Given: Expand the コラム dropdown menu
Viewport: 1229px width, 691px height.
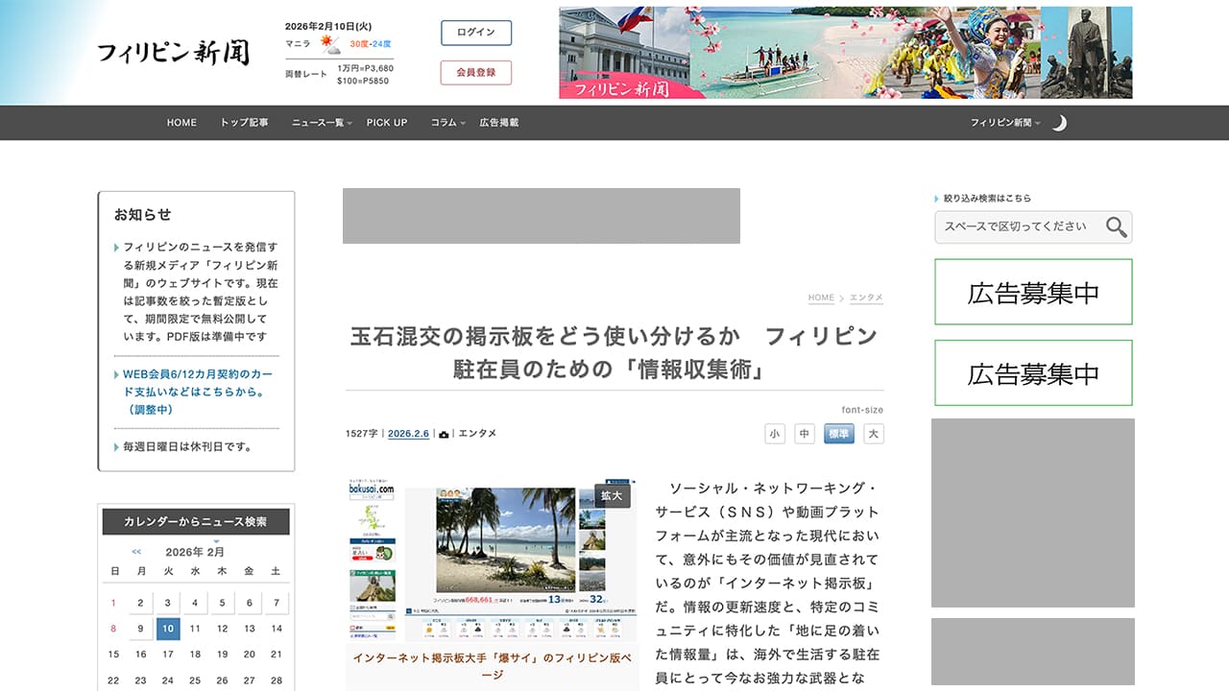Looking at the screenshot, I should point(447,123).
